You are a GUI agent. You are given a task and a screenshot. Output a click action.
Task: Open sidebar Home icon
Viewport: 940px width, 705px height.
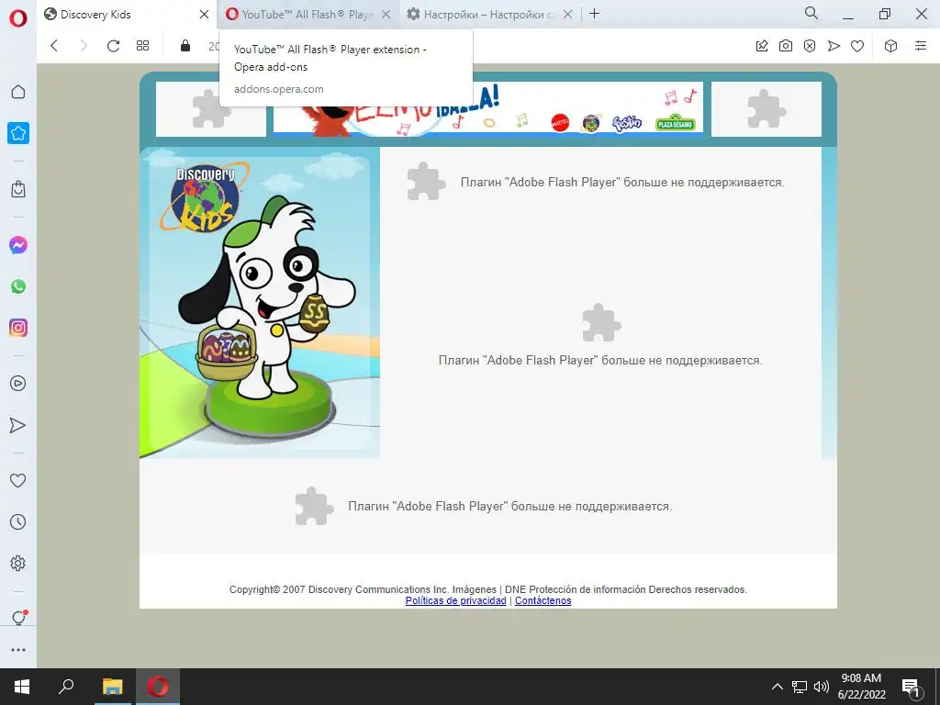click(x=18, y=92)
